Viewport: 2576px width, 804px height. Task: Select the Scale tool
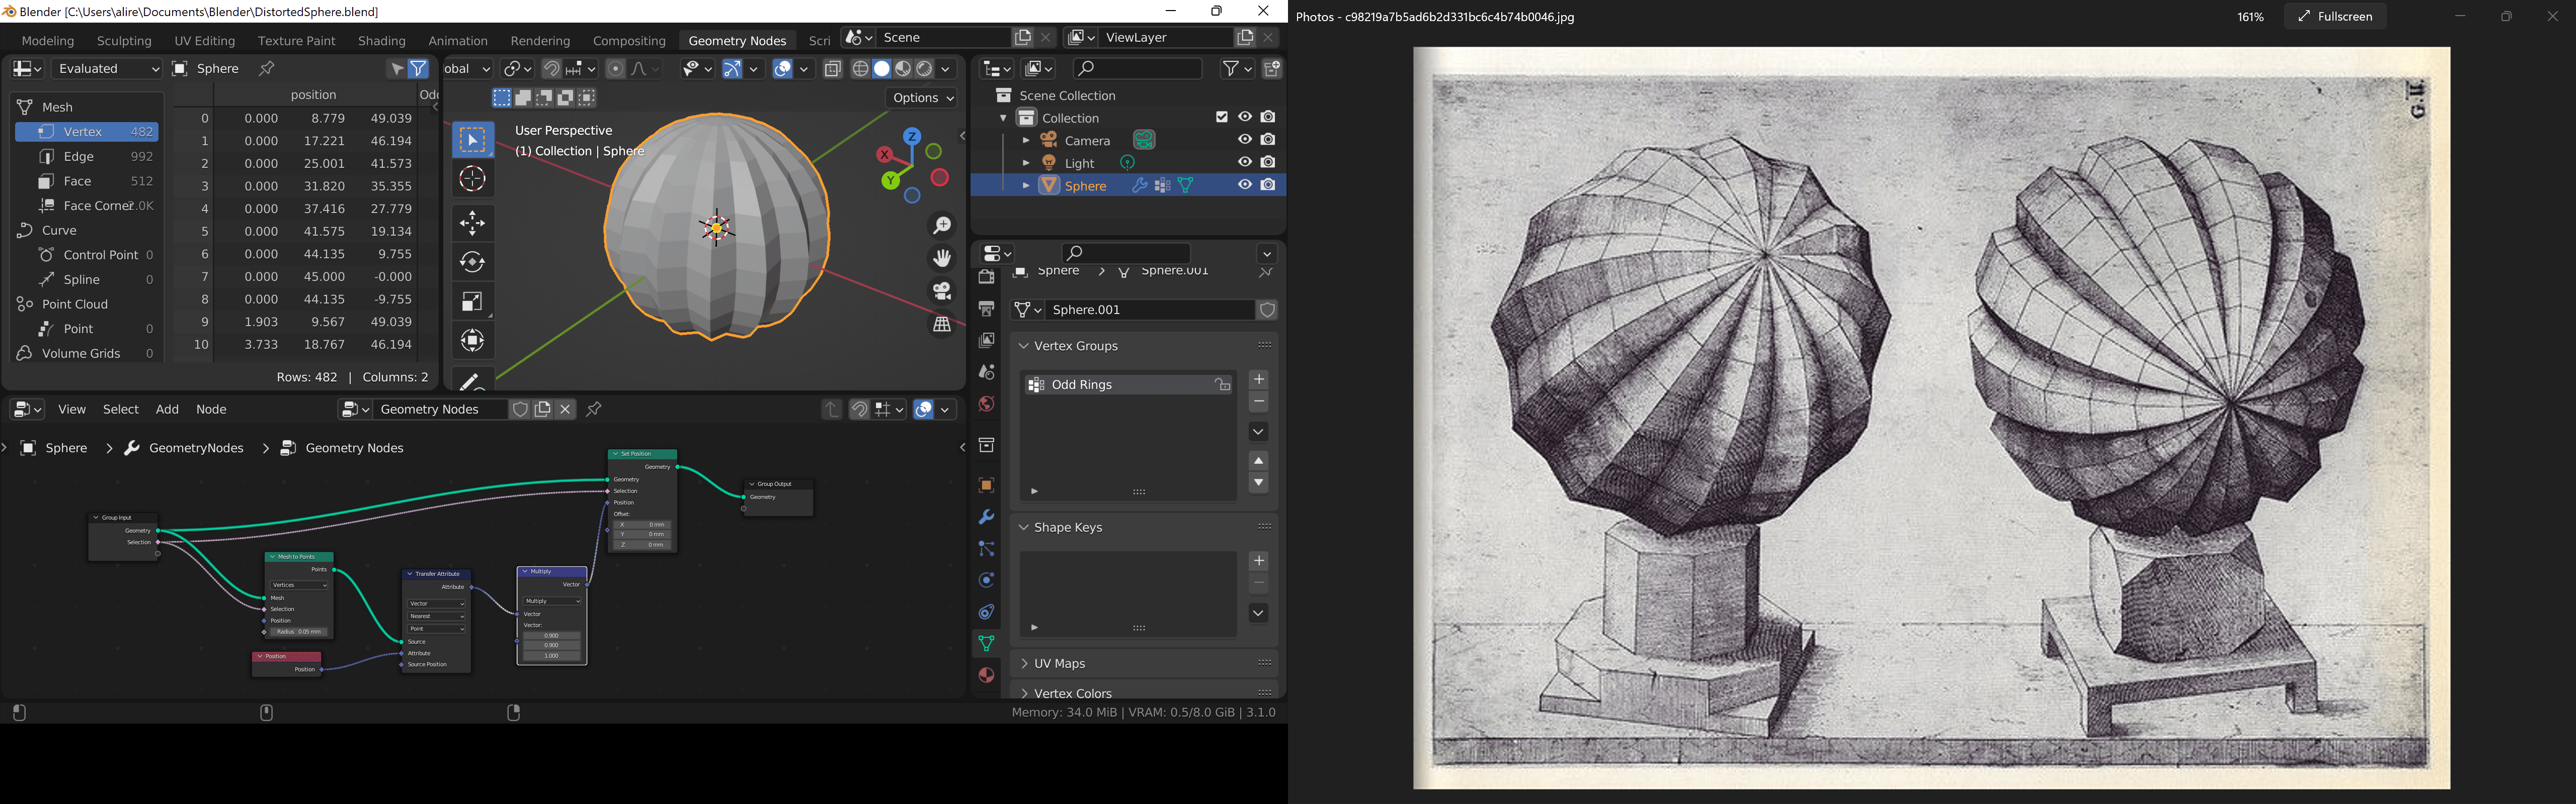pos(472,301)
